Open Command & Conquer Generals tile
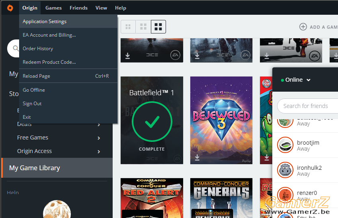The image size is (338, 218). [x=221, y=198]
